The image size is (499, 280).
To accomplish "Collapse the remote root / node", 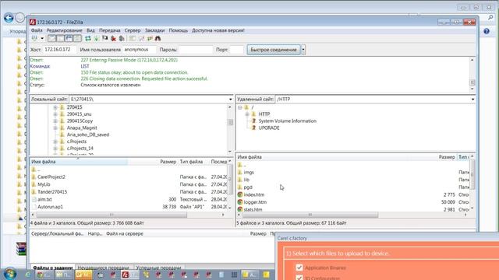I will click(x=240, y=107).
